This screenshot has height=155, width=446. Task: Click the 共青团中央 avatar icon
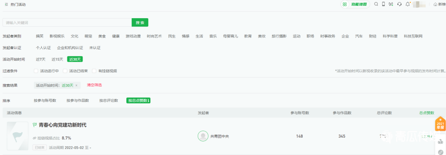click(203, 136)
